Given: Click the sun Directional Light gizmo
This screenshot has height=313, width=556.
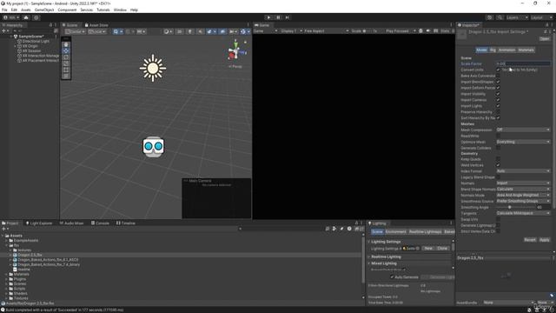Looking at the screenshot, I should click(x=153, y=68).
